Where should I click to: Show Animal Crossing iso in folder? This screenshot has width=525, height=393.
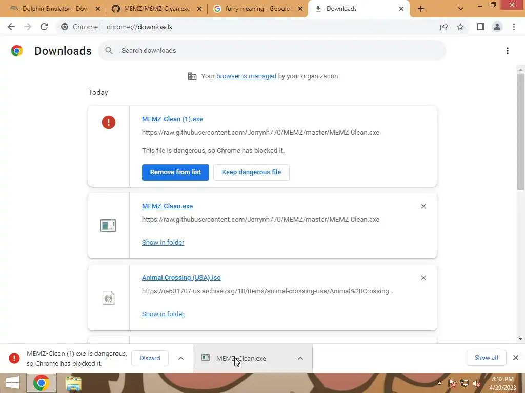(163, 314)
